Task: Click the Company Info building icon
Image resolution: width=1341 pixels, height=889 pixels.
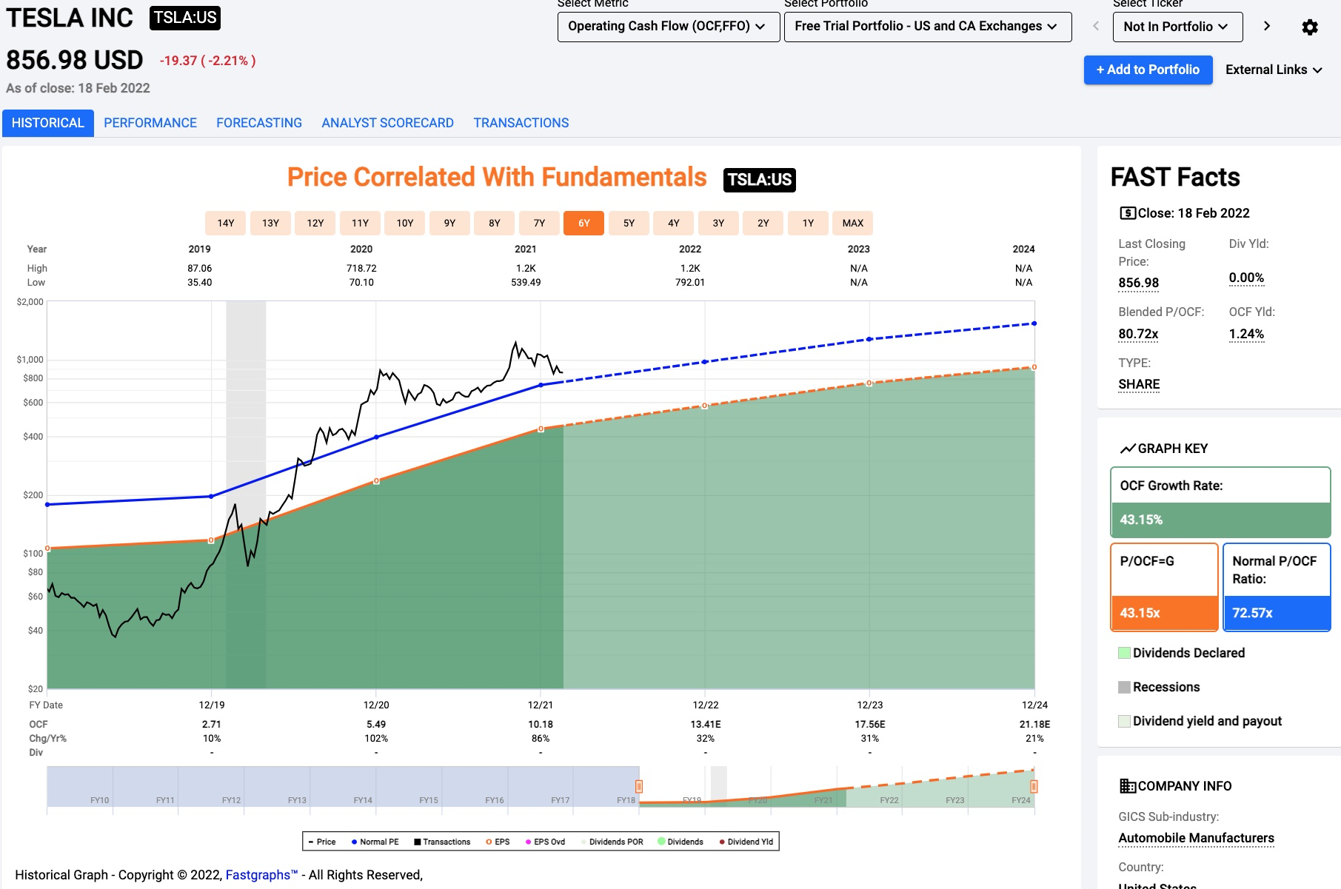Action: pos(1127,786)
